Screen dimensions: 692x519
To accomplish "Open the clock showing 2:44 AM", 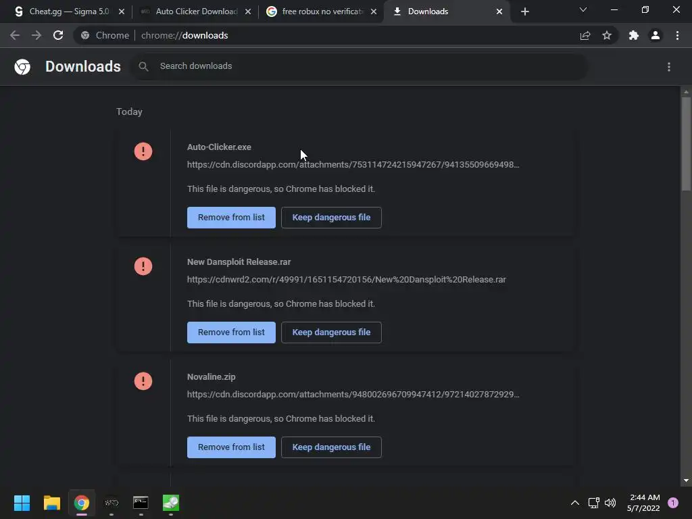I will point(643,503).
